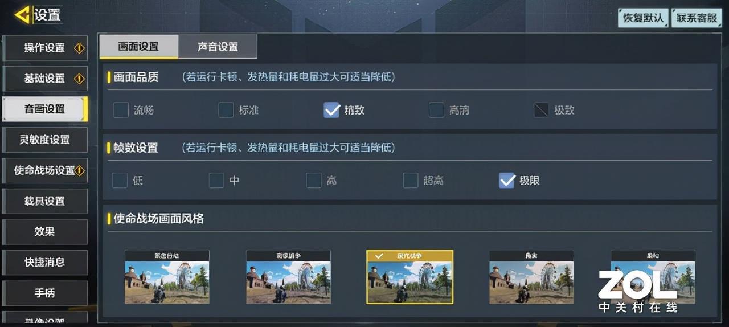This screenshot has height=327, width=729.
Task: Click the 恢复默认 button
Action: (x=644, y=18)
